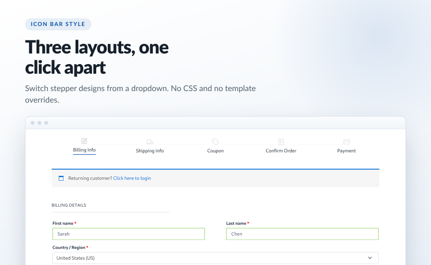Click the ICON BAR STYLE badge
The width and height of the screenshot is (431, 265).
(x=58, y=24)
